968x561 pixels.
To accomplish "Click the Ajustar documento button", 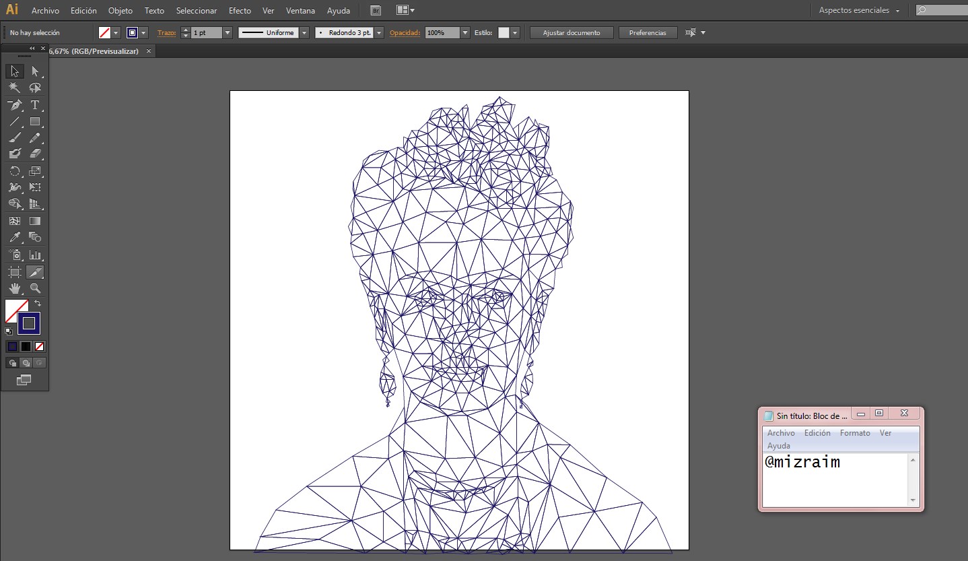I will (x=572, y=32).
